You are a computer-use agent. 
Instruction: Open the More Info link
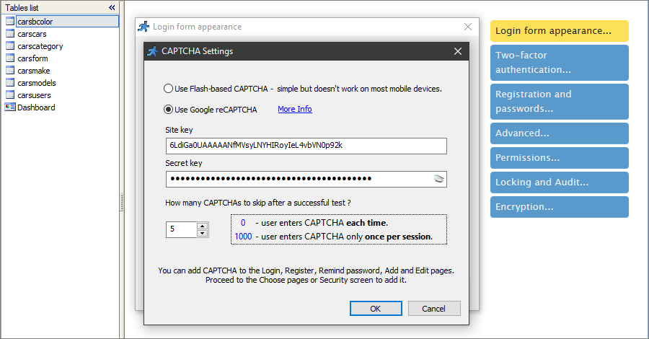tap(295, 109)
